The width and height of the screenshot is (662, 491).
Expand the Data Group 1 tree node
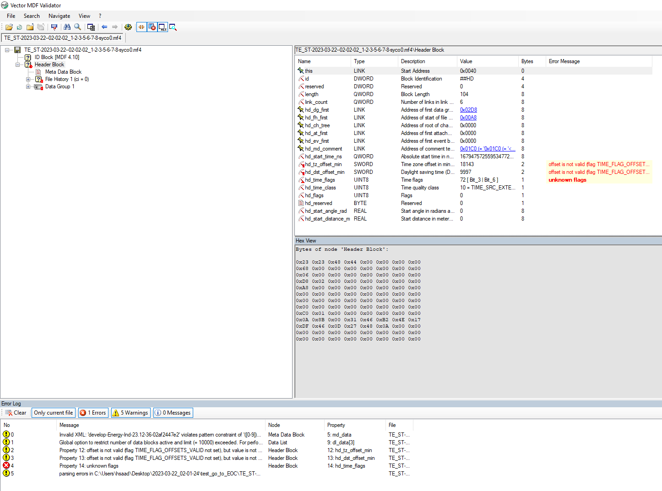pyautogui.click(x=28, y=86)
